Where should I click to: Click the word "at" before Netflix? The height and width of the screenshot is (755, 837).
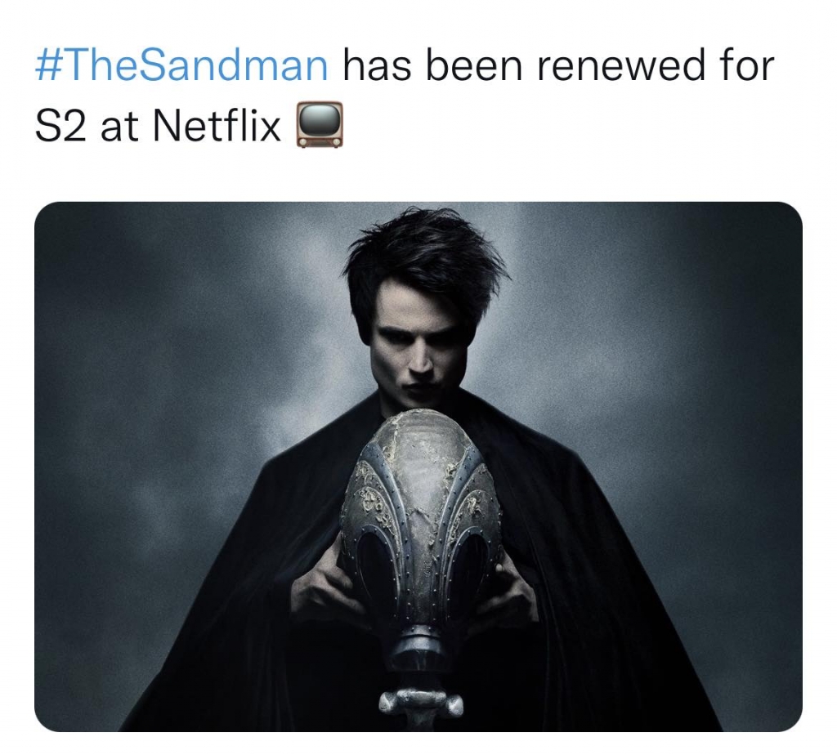[119, 127]
